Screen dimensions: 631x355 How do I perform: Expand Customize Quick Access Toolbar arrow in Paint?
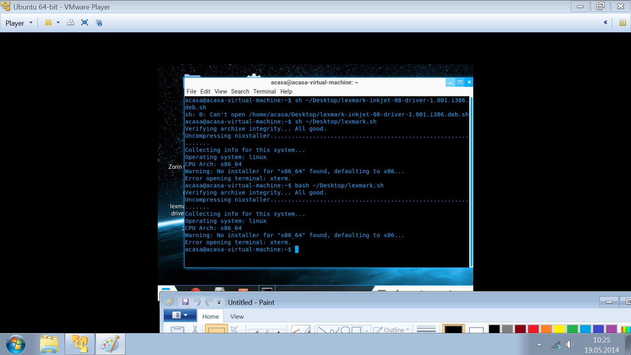[x=219, y=303]
